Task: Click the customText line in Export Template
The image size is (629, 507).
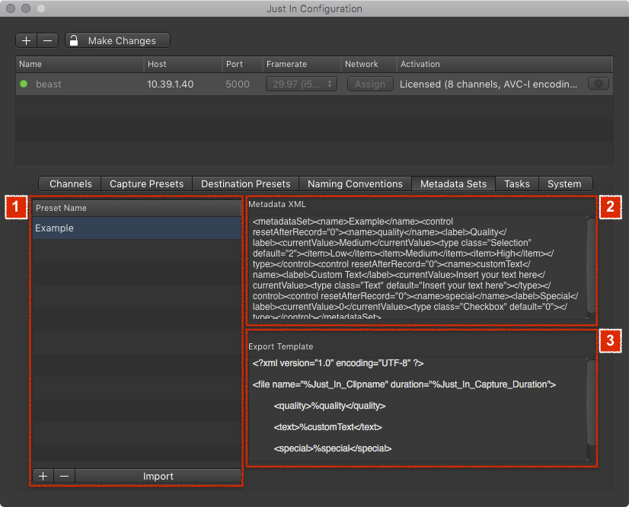Action: [327, 427]
